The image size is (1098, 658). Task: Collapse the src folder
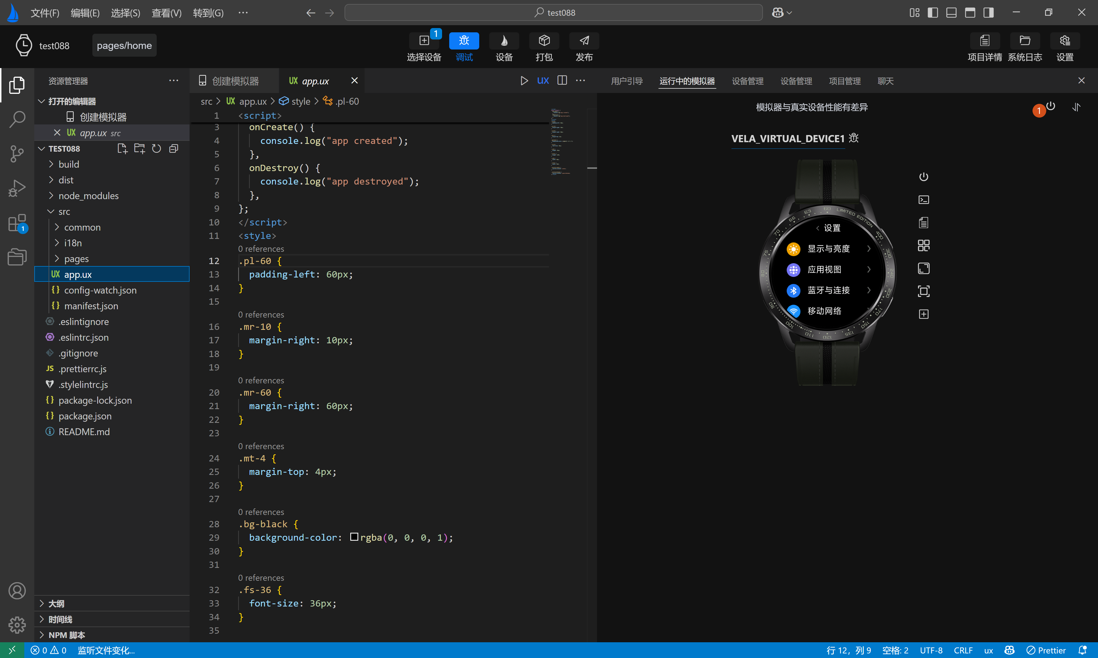tap(64, 211)
